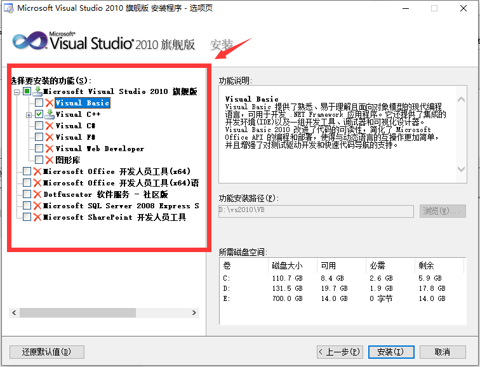This screenshot has width=480, height=367.
Task: Click the install icon beside Visual C++
Action: coord(50,114)
